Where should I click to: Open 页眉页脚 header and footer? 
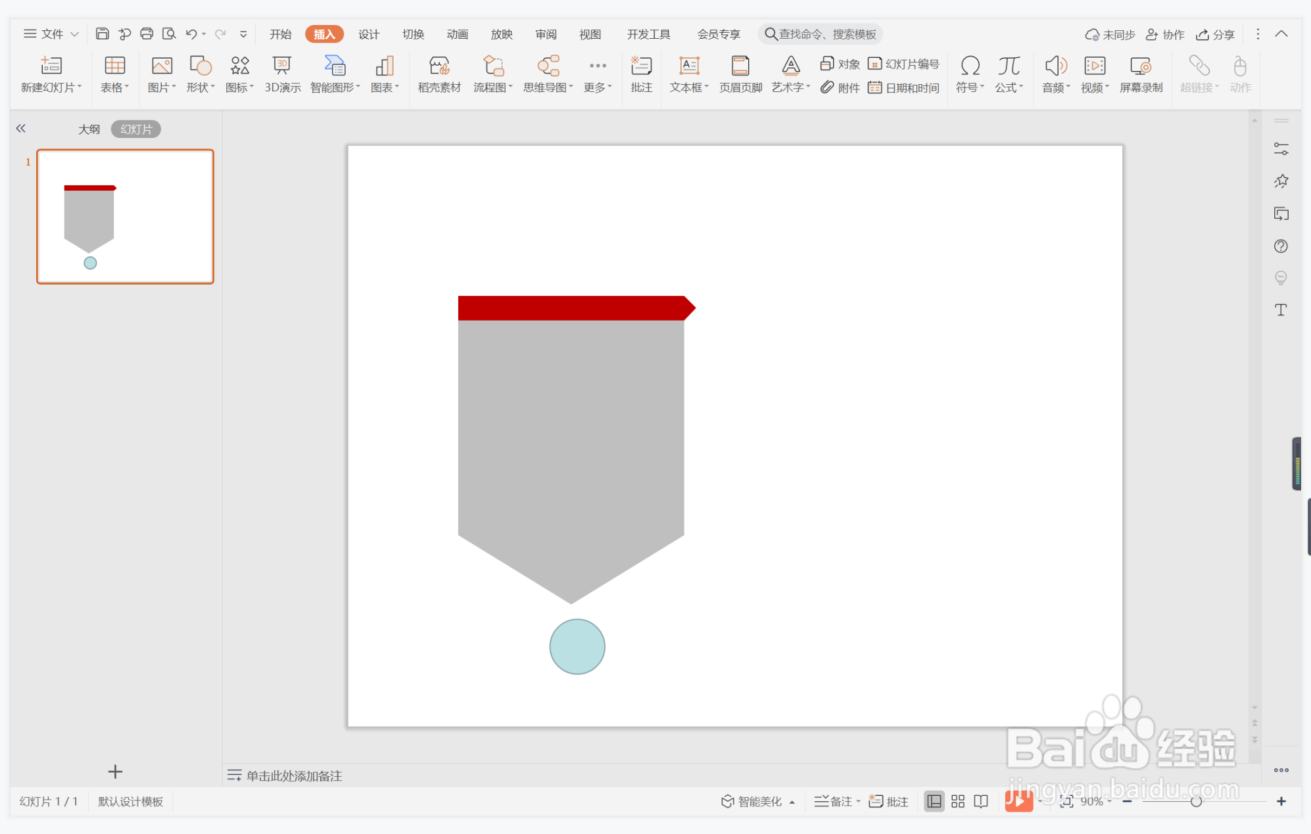(740, 73)
